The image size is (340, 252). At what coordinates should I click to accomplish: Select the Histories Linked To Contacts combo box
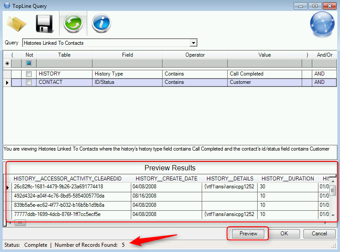click(x=110, y=43)
